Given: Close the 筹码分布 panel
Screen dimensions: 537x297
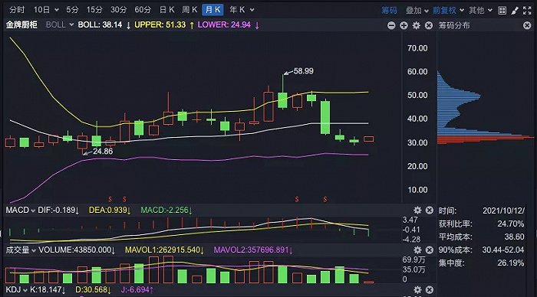Looking at the screenshot, I should point(527,25).
